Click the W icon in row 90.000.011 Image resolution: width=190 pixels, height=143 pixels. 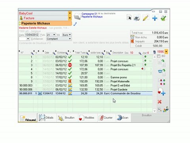point(40,93)
